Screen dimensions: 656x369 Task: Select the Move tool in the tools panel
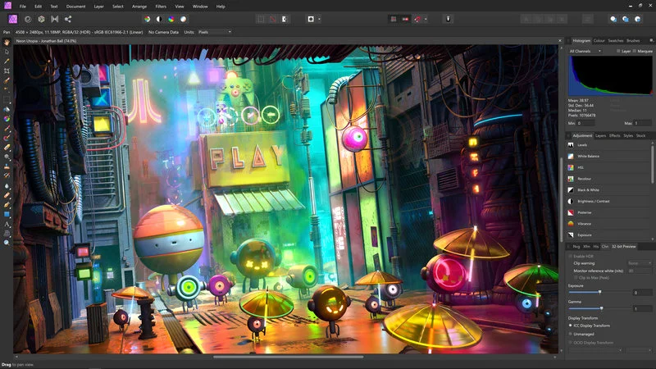[x=7, y=51]
